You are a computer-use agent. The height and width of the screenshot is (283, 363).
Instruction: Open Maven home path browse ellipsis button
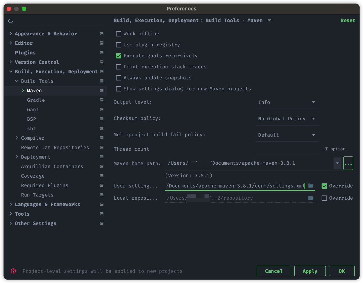point(348,163)
